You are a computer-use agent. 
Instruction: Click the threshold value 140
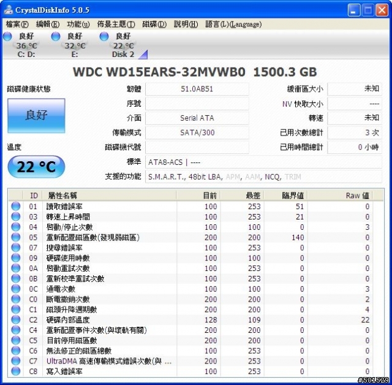(298, 237)
